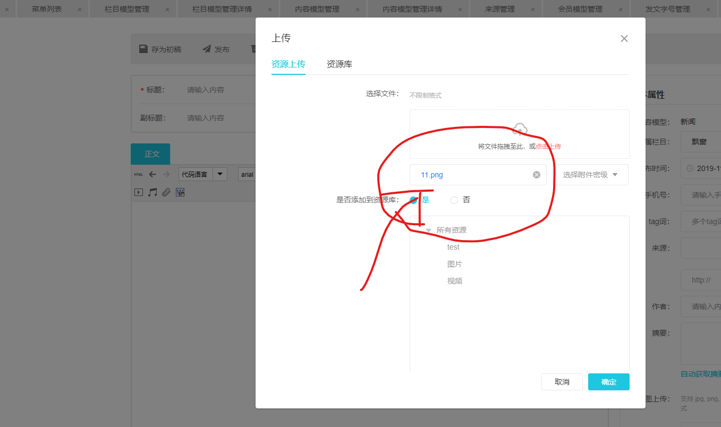Close the 上传 dialog with the X icon
Image resolution: width=721 pixels, height=427 pixels.
[624, 38]
